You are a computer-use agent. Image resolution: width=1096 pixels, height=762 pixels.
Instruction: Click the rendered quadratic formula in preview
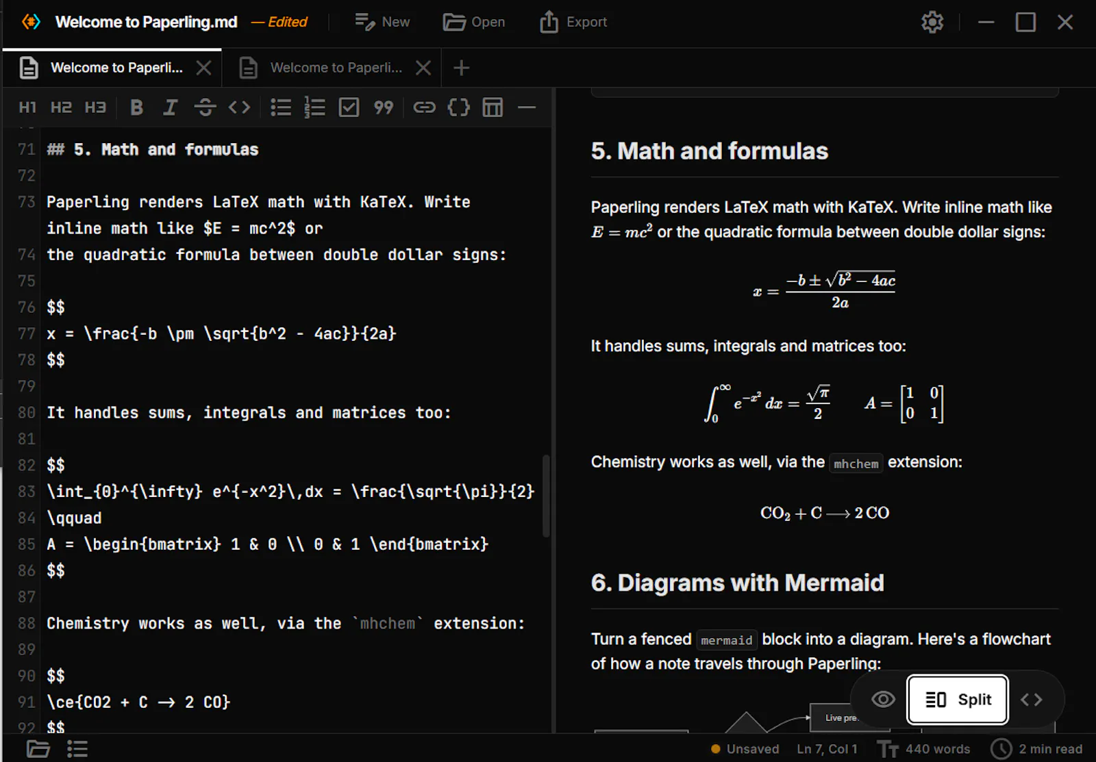click(x=825, y=290)
